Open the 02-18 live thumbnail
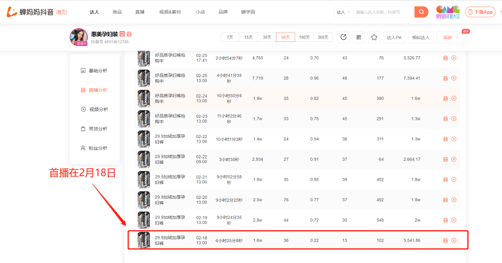The image size is (502, 263). coord(144,240)
